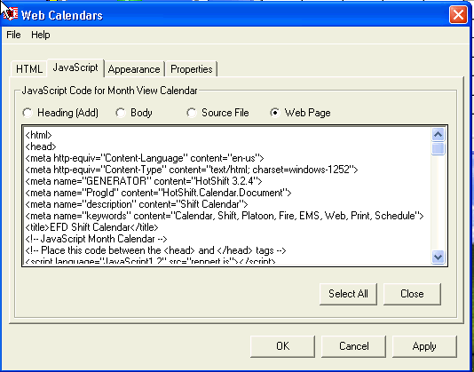474x372 pixels.
Task: Click the code box scrollbar thumb
Action: (x=438, y=148)
